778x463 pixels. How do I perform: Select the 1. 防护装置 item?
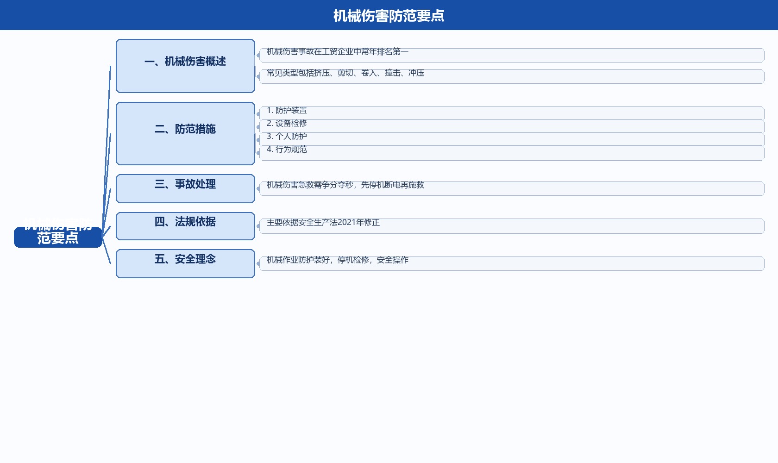click(512, 113)
